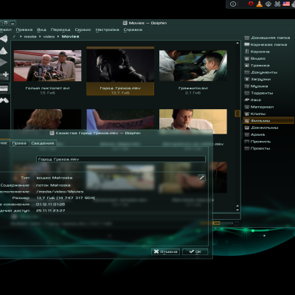Go back with the left arrow toolbar icon
The width and height of the screenshot is (295, 295).
point(4,39)
